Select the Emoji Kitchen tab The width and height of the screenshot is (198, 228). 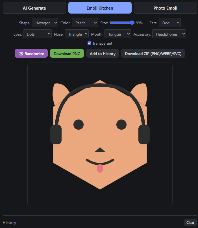[100, 8]
